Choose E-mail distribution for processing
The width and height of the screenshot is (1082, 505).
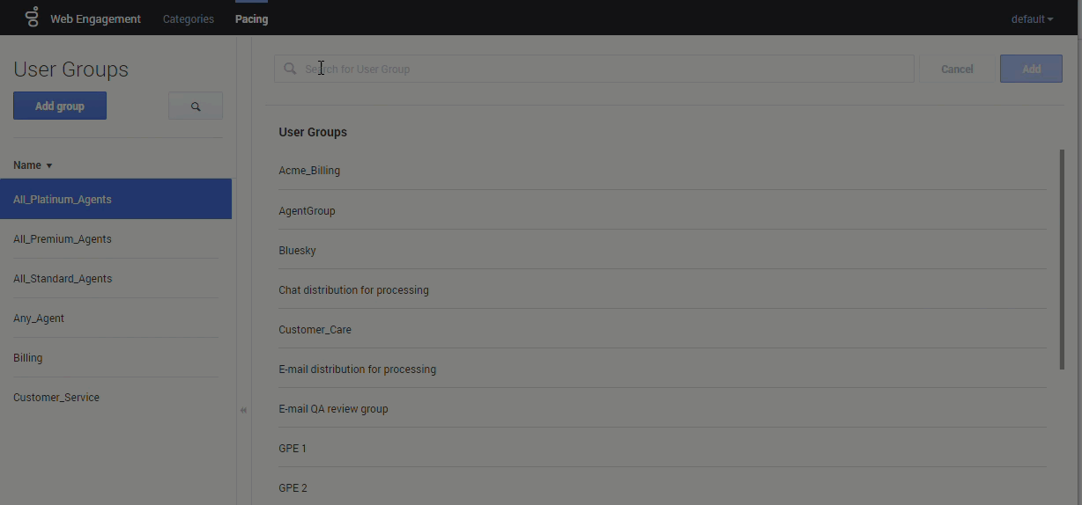(x=663, y=369)
